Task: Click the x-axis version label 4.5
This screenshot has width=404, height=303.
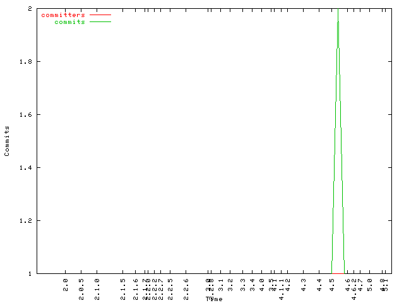Action: pyautogui.click(x=331, y=283)
